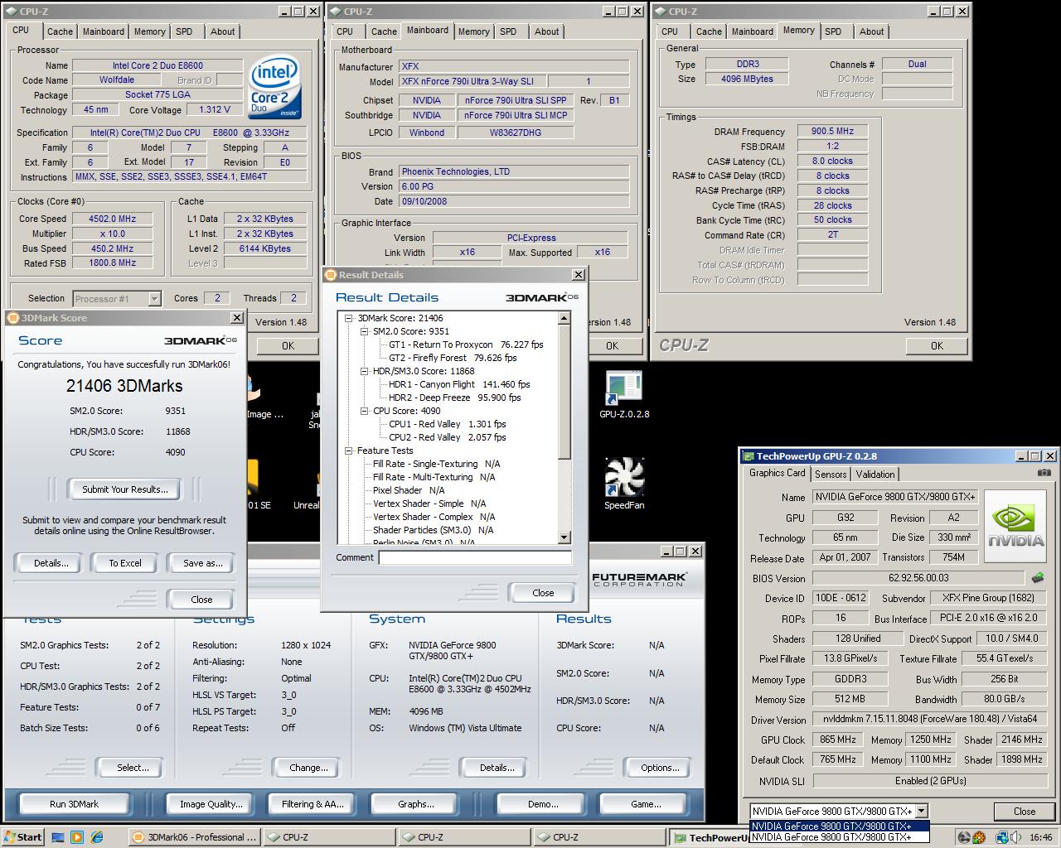The width and height of the screenshot is (1061, 848).
Task: Click the Result Details scroll up arrow
Action: [564, 319]
